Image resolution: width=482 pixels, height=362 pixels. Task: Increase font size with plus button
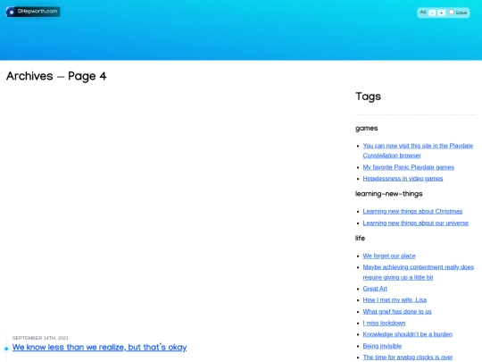click(442, 13)
